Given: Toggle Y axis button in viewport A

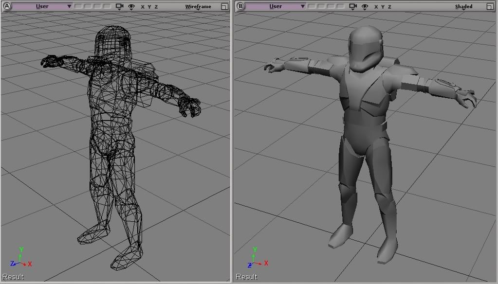Looking at the screenshot, I should 149,7.
